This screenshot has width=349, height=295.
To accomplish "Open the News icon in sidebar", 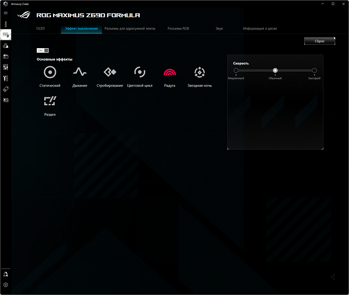I will point(6,100).
